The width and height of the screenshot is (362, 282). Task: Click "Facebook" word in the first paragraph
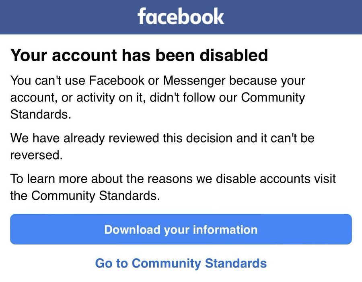(117, 81)
